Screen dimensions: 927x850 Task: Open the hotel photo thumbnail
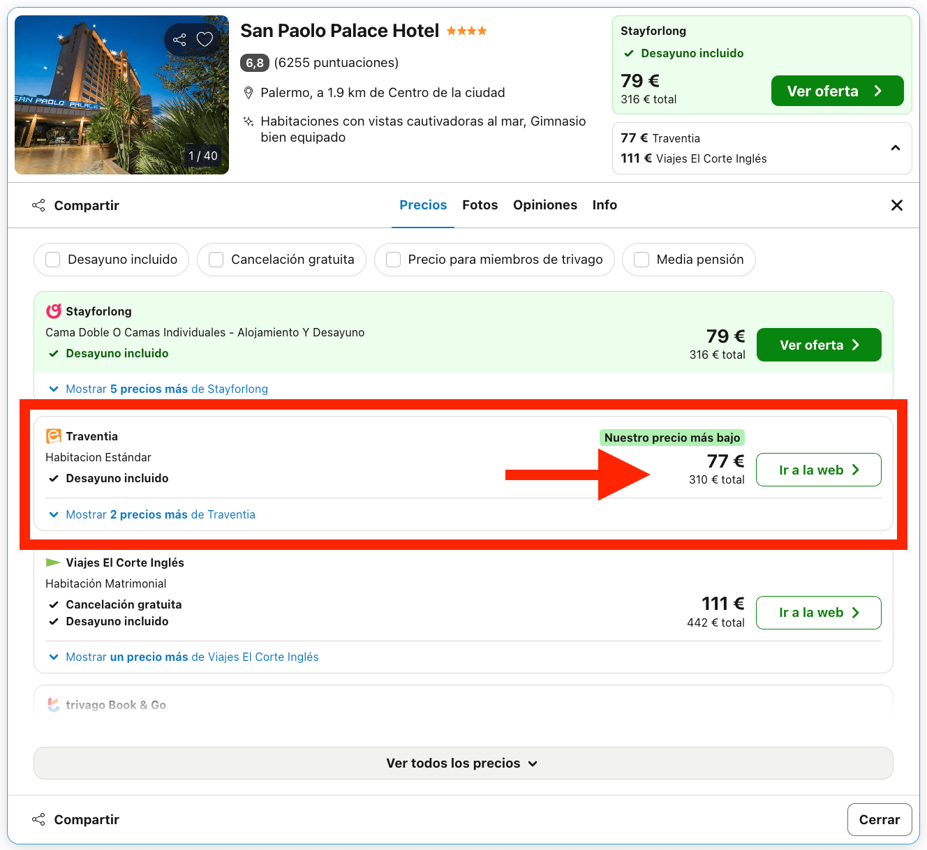point(121,95)
